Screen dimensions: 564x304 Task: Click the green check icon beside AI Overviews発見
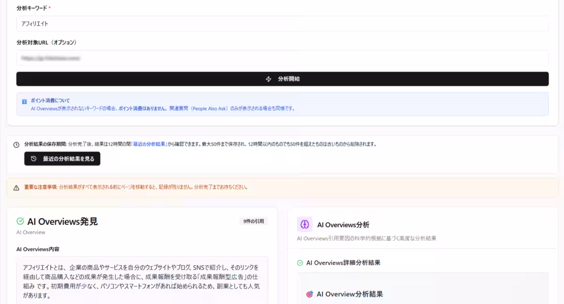click(x=20, y=220)
